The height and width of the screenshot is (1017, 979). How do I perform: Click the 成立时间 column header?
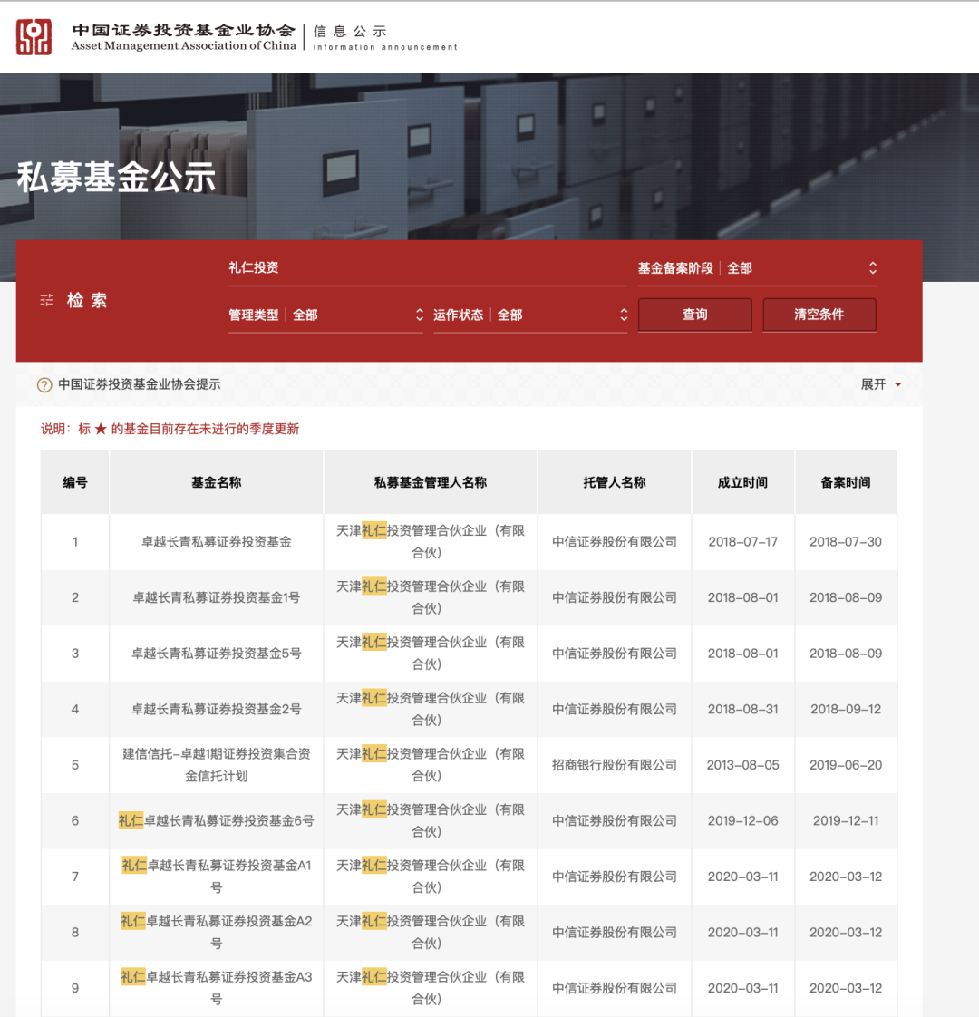click(x=742, y=482)
